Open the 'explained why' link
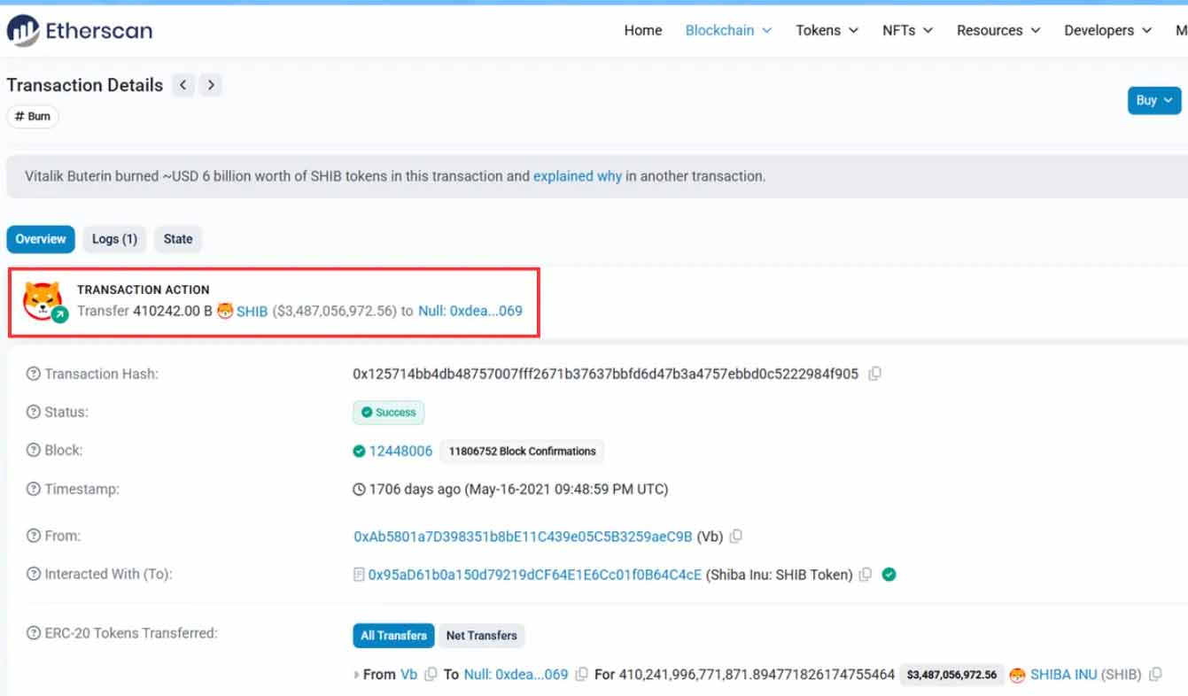The image size is (1188, 696). [578, 176]
